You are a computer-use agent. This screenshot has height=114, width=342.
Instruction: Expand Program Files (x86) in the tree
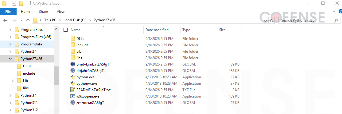[10, 37]
